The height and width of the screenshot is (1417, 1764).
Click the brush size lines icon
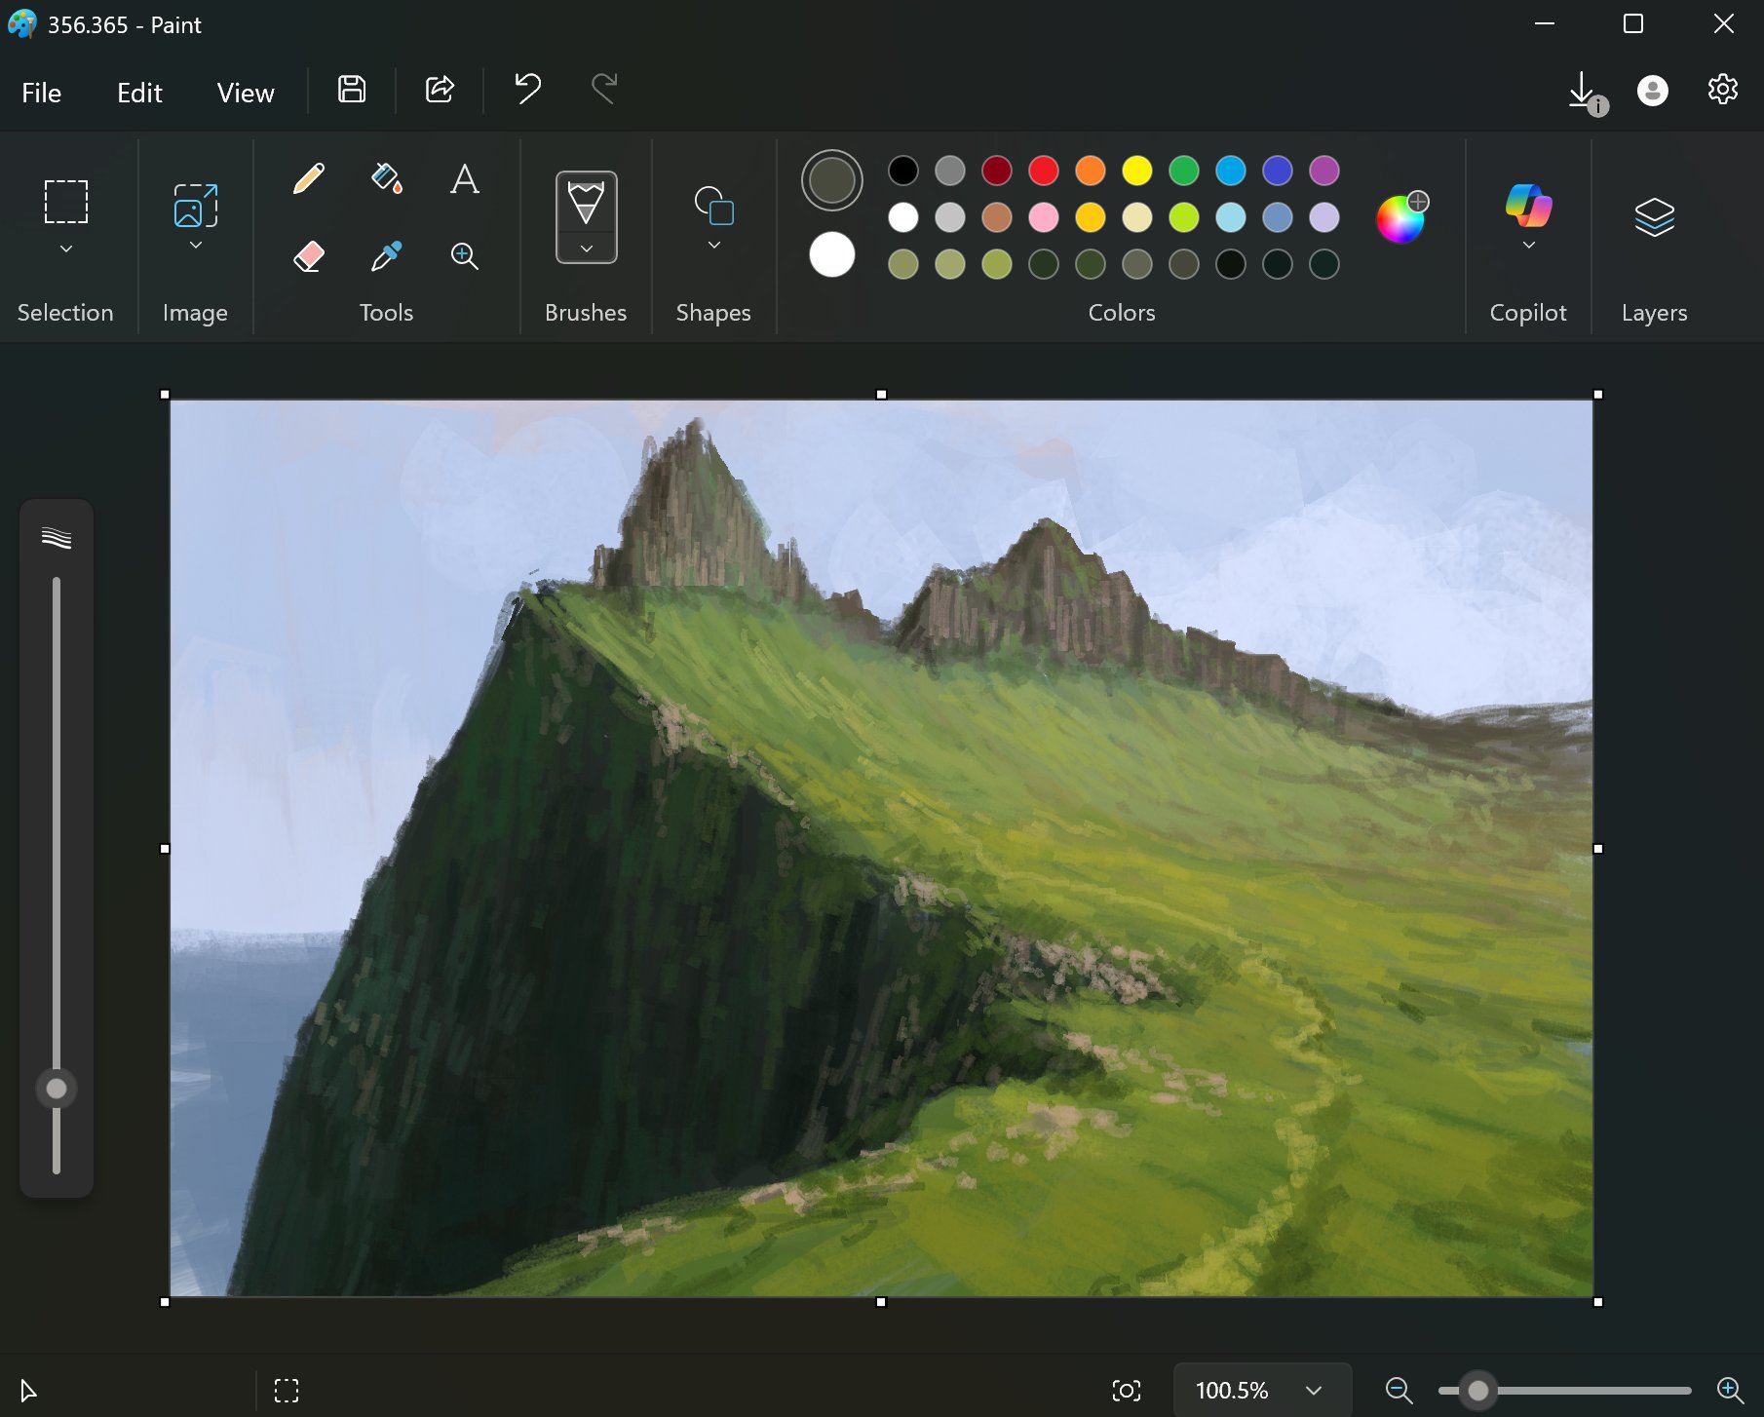pos(57,538)
